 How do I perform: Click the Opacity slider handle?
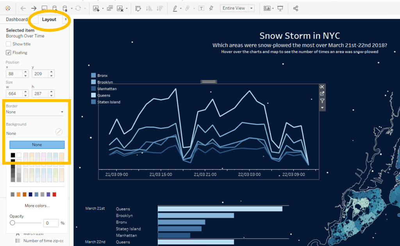[12, 223]
